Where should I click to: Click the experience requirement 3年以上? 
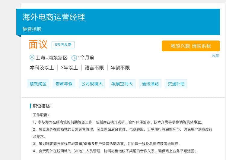tap(69, 68)
